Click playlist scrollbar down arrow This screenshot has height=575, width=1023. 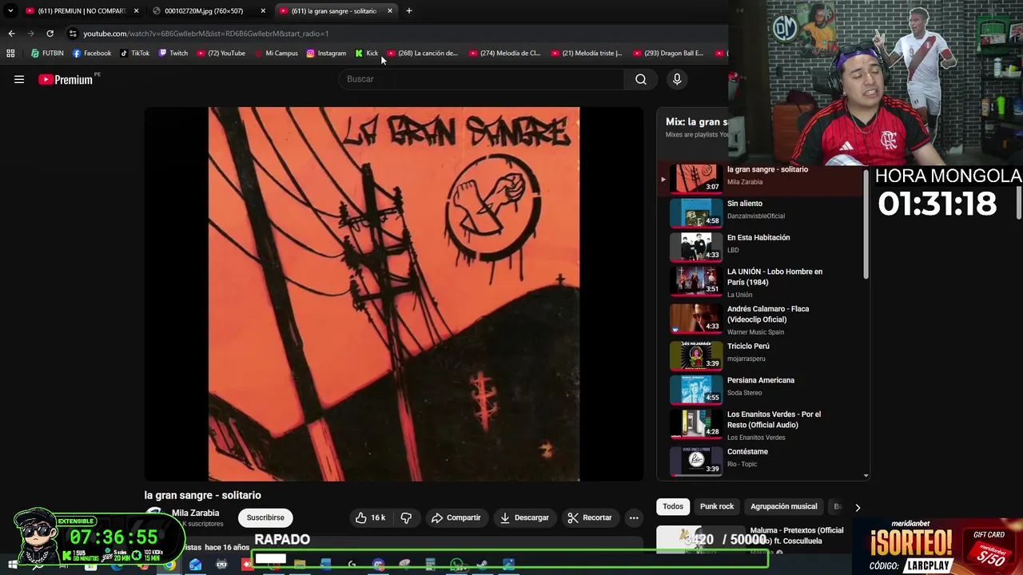coord(866,476)
